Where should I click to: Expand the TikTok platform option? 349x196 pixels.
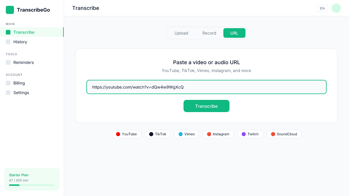click(x=158, y=134)
